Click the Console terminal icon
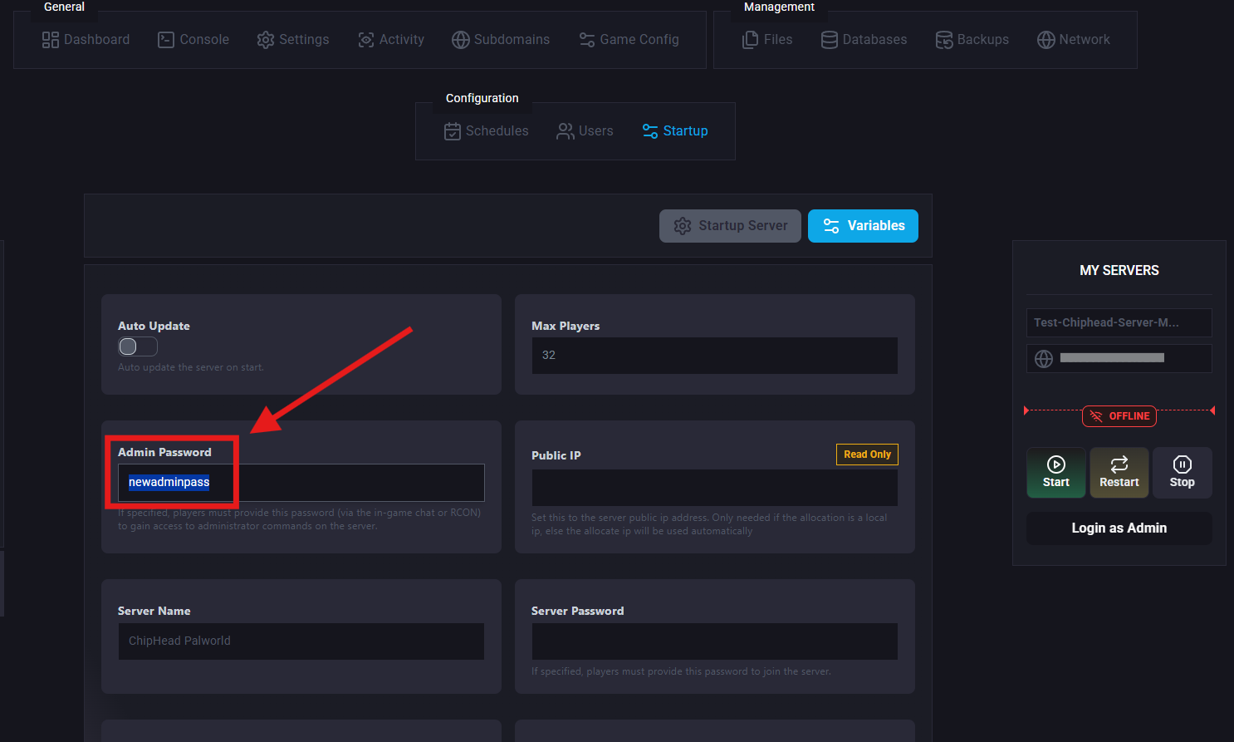This screenshot has width=1234, height=742. coord(166,40)
